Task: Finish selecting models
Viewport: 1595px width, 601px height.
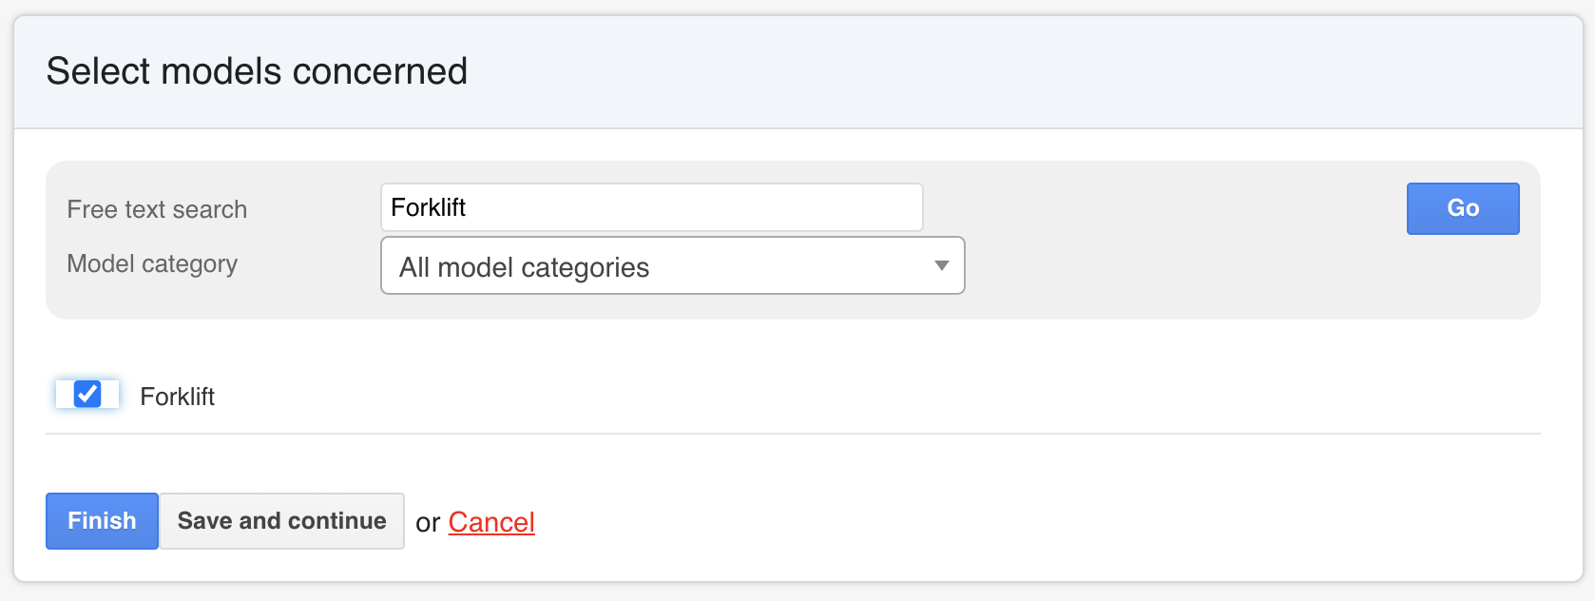Action: pyautogui.click(x=102, y=521)
